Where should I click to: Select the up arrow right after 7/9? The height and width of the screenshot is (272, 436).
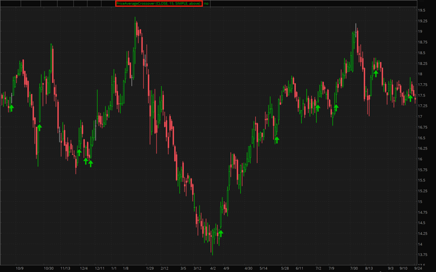tap(336, 107)
